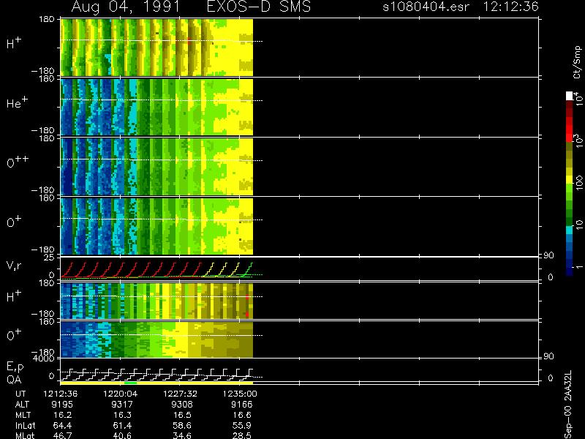
Task: Click the InLat value "58.6"
Action: pos(182,425)
